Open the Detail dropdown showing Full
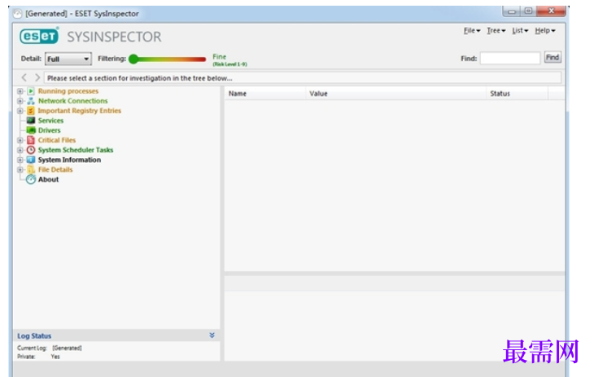Image resolution: width=594 pixels, height=377 pixels. click(x=68, y=59)
